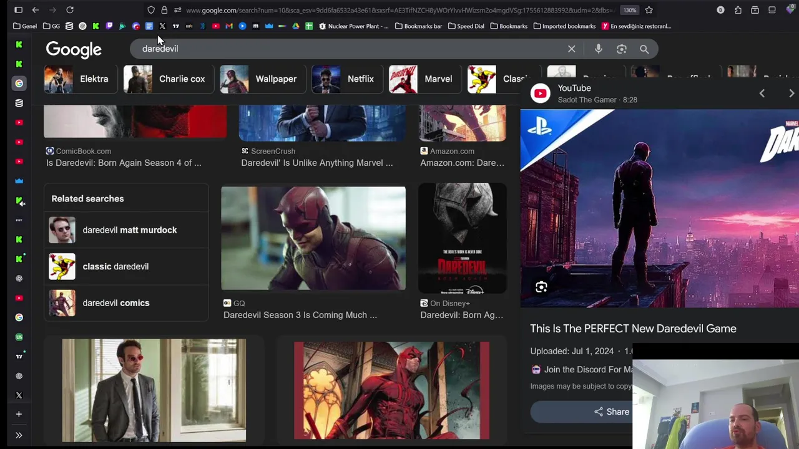
Task: Select related search daredevil comics
Action: [126, 303]
